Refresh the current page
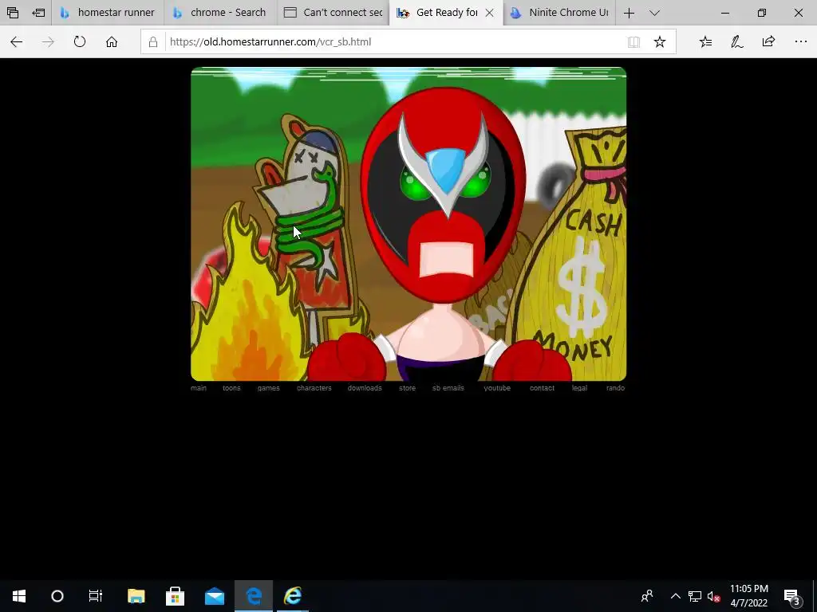The width and height of the screenshot is (817, 612). [80, 41]
